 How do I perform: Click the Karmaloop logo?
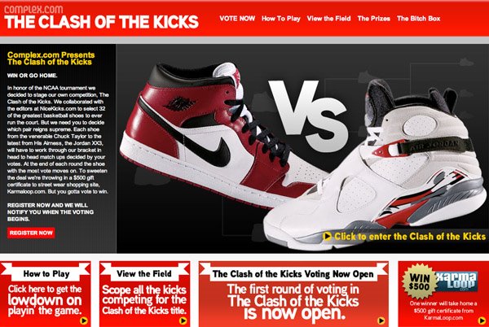coord(457,281)
